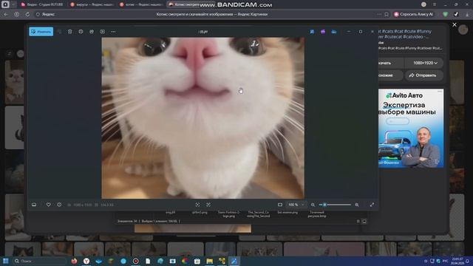Click the Спросить Алису AI button
Viewport: 473px width, 266px height.
pyautogui.click(x=414, y=14)
